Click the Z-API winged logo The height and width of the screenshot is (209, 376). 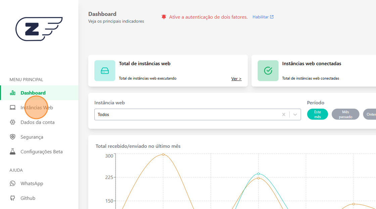[39, 29]
